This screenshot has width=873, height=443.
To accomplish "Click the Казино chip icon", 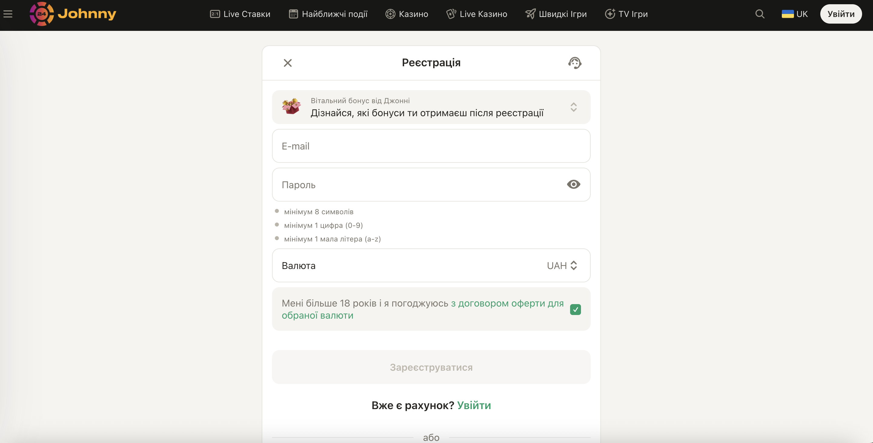I will pyautogui.click(x=390, y=14).
